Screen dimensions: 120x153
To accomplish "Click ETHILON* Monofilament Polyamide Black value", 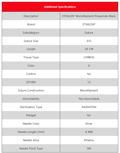I will point(89,16).
